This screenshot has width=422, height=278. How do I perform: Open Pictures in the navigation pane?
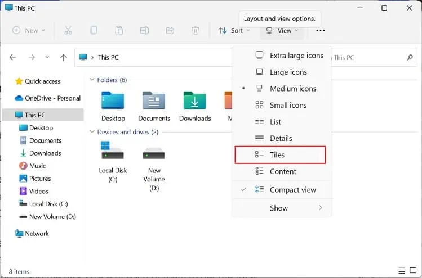35,179
